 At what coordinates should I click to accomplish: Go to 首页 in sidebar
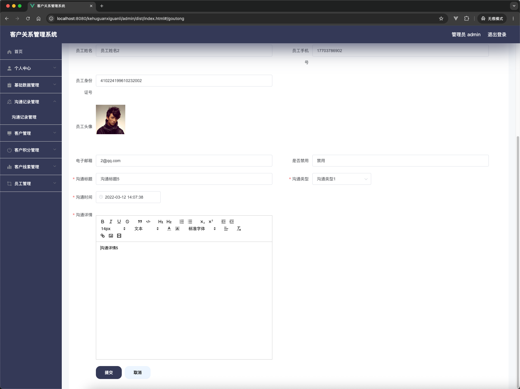[x=31, y=51]
